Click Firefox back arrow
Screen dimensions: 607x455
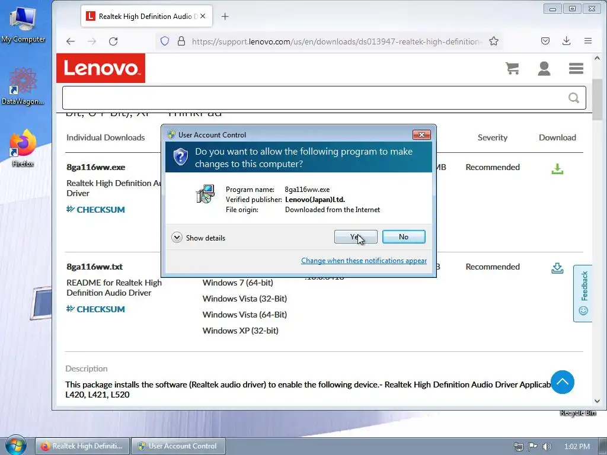[71, 41]
